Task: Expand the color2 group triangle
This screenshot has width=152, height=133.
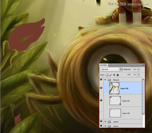Action: (106, 122)
